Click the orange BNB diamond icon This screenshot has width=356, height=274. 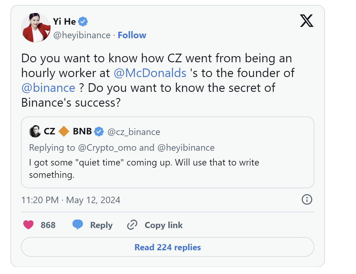[x=64, y=132]
